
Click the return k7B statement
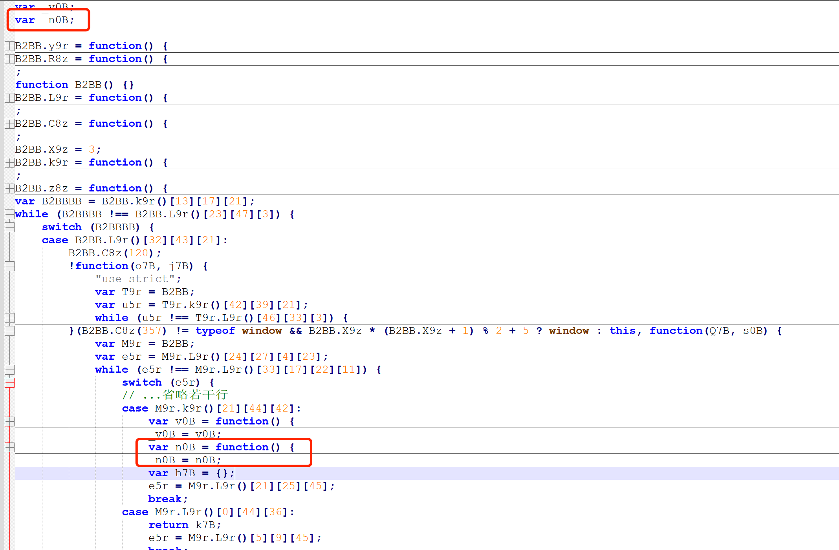[185, 525]
